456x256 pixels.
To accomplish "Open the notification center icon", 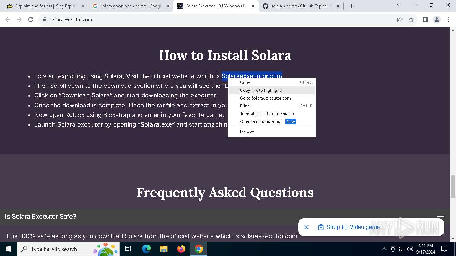I will [444, 249].
